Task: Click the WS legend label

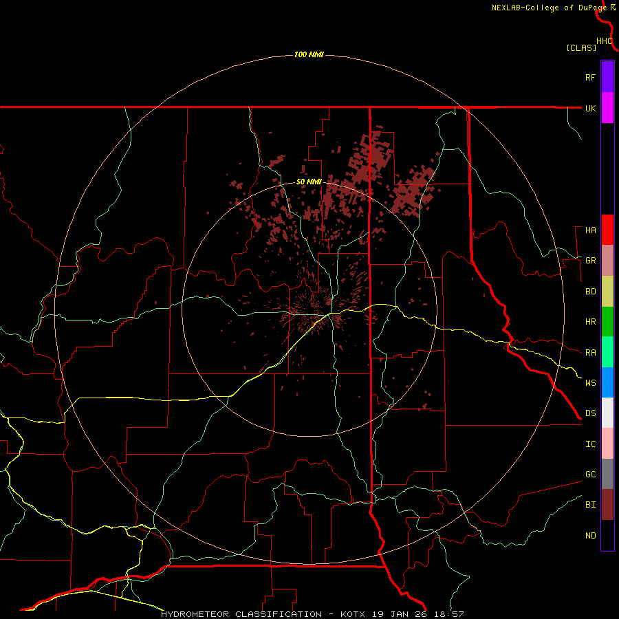Action: pyautogui.click(x=590, y=383)
